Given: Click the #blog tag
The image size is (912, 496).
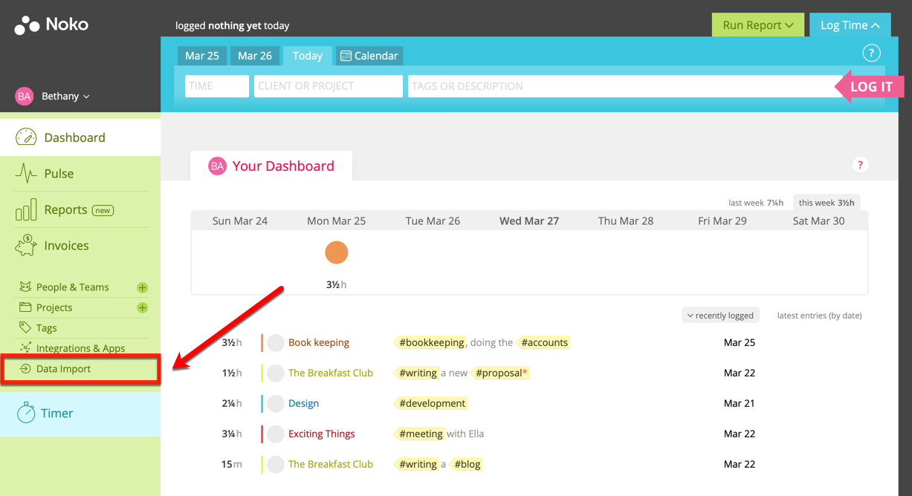Looking at the screenshot, I should point(466,464).
